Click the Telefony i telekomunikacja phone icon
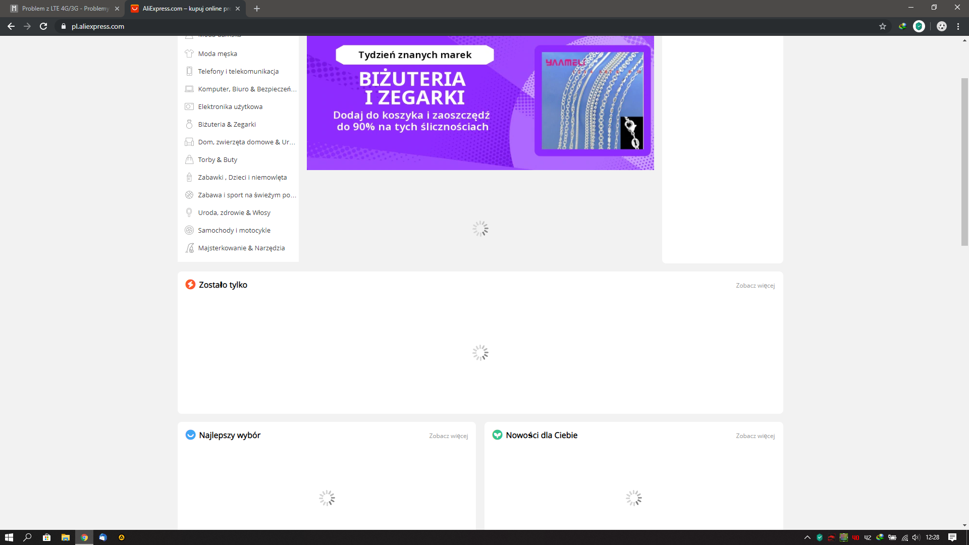Screen dimensions: 969x545 [189, 71]
